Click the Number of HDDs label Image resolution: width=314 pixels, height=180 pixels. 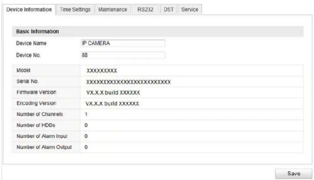click(36, 125)
